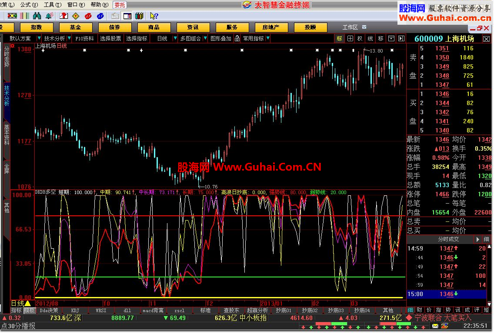Click the colored Z icon in status bar
494x333 pixels.
coord(444,326)
